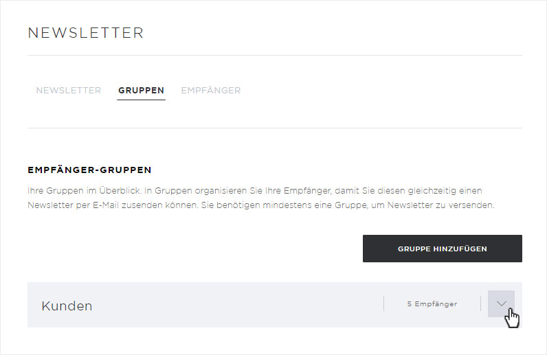Show options for the Kunden group
547x355 pixels.
[501, 304]
